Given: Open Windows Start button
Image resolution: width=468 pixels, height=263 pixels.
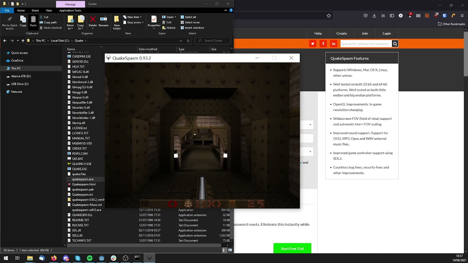Looking at the screenshot, I should click(x=5, y=258).
